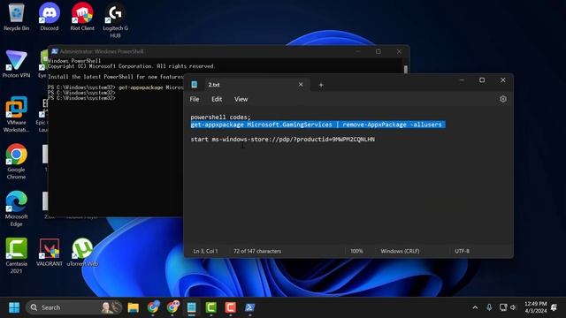Click the start ms-windows-store command line
This screenshot has height=318, width=566.
pos(283,140)
